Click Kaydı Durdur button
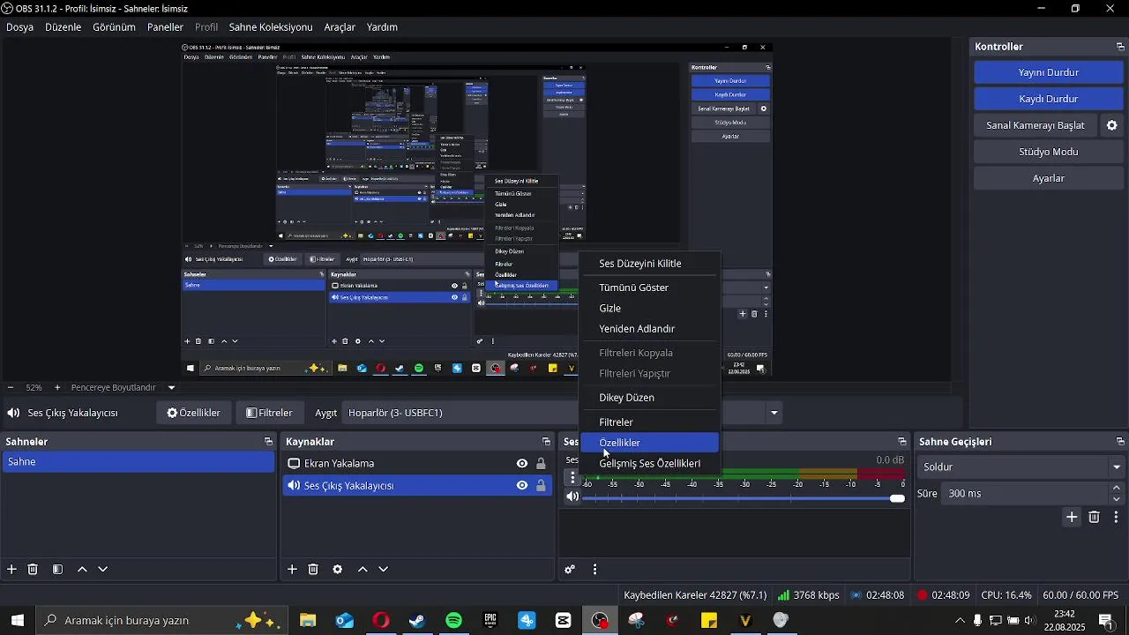The height and width of the screenshot is (635, 1129). [1049, 99]
